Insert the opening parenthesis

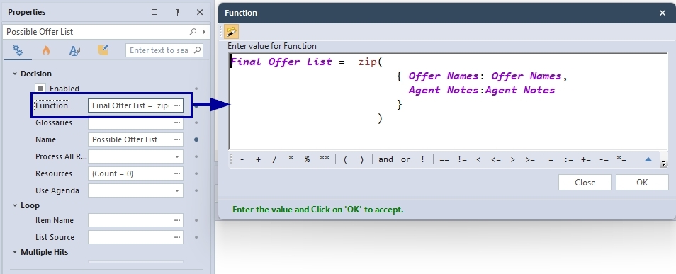click(345, 159)
